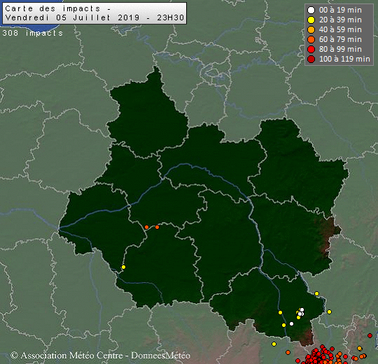This screenshot has width=378, height=364.
Task: Select the lone dark red impact dot at far right
Action: [370, 335]
